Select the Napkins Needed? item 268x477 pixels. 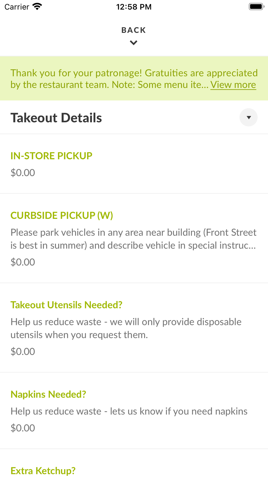[x=134, y=411]
